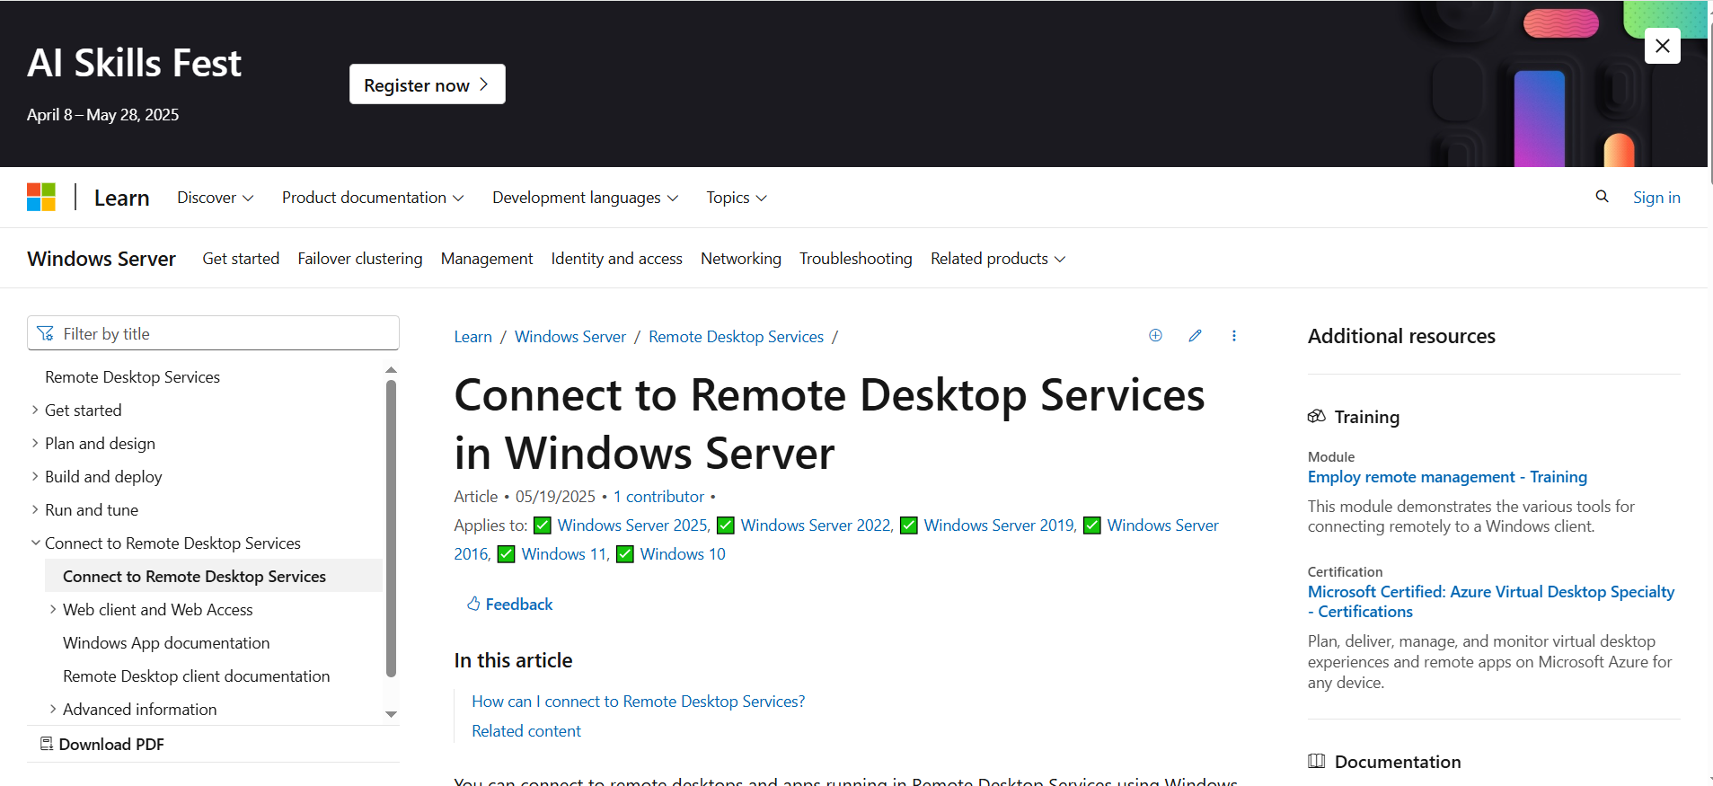Open the Related products dropdown

[998, 259]
